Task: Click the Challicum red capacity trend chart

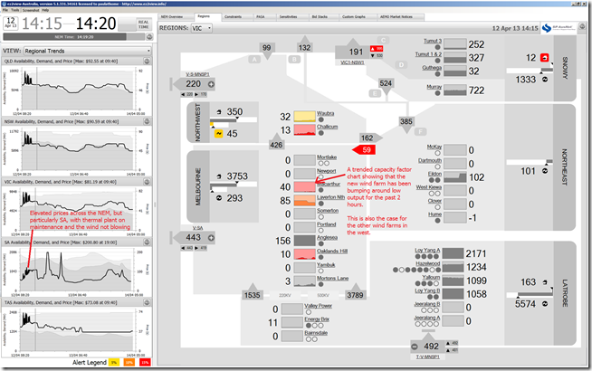Action: 304,130
